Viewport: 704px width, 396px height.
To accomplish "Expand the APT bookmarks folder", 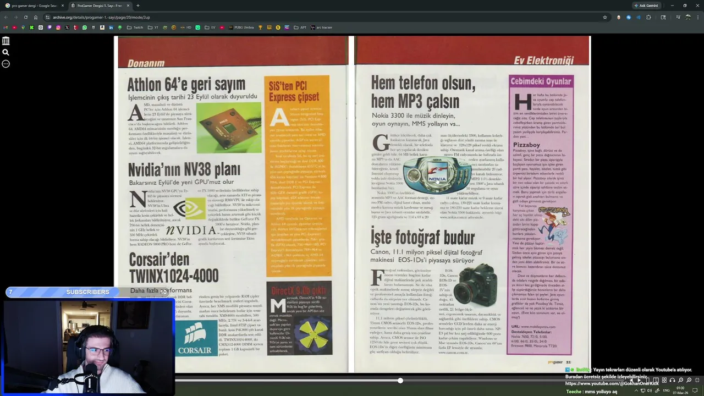I will coord(300,28).
